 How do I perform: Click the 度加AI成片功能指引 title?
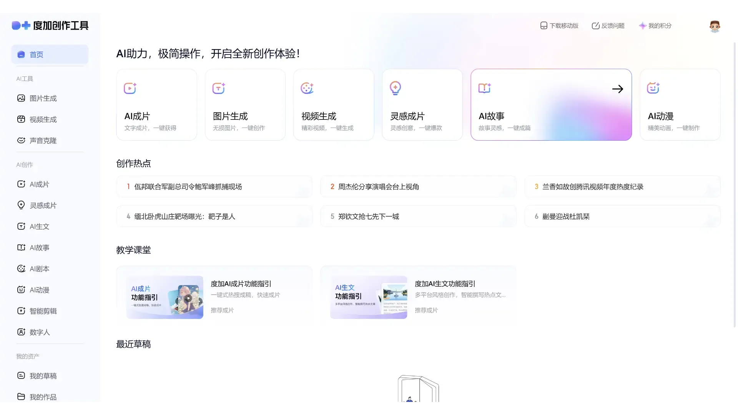click(x=241, y=284)
